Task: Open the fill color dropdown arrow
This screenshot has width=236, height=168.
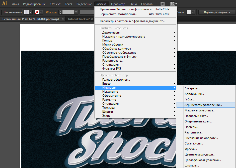Action: click(x=31, y=12)
